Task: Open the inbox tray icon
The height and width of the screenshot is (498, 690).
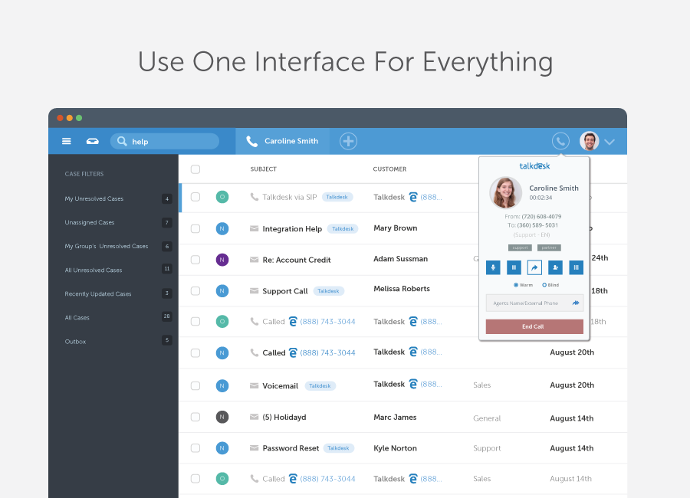Action: (93, 141)
